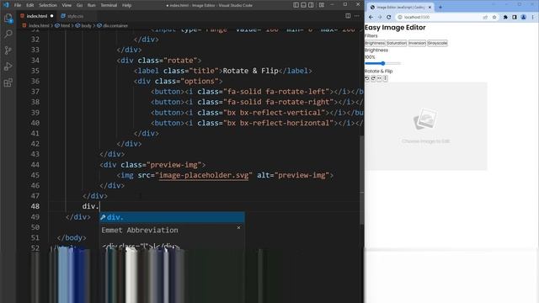Click the image-placeholder.svg link in code
This screenshot has height=303, width=539.
tap(204, 175)
